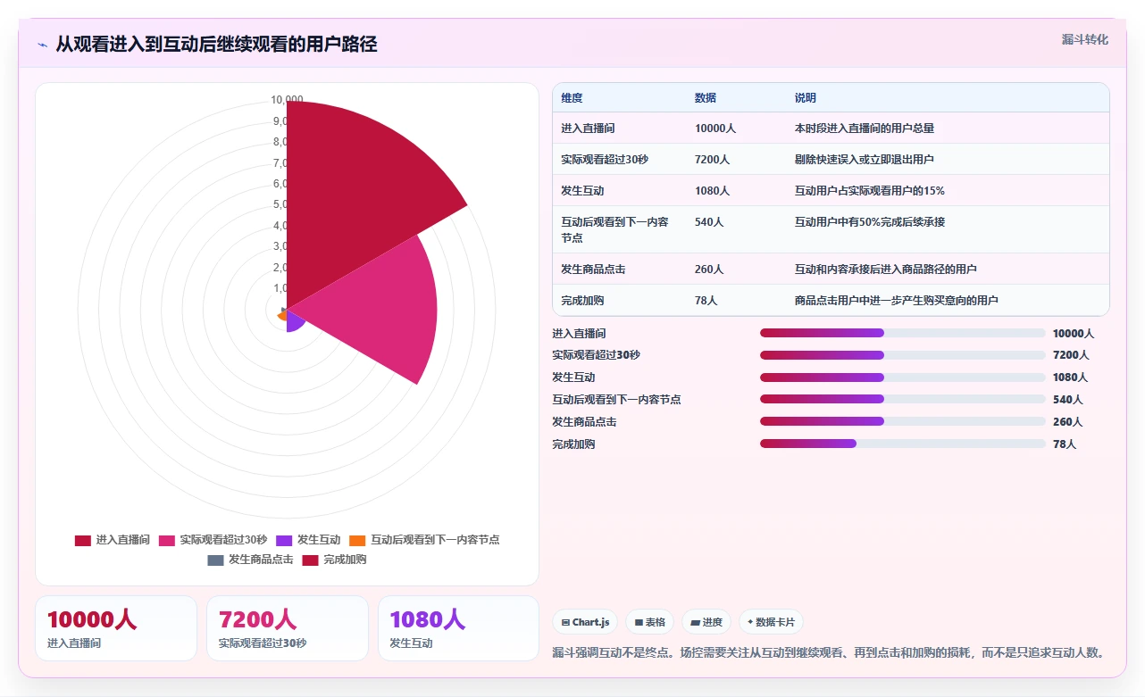Click the 进度 tag chip
Viewport: 1145px width, 697px height.
click(x=706, y=622)
